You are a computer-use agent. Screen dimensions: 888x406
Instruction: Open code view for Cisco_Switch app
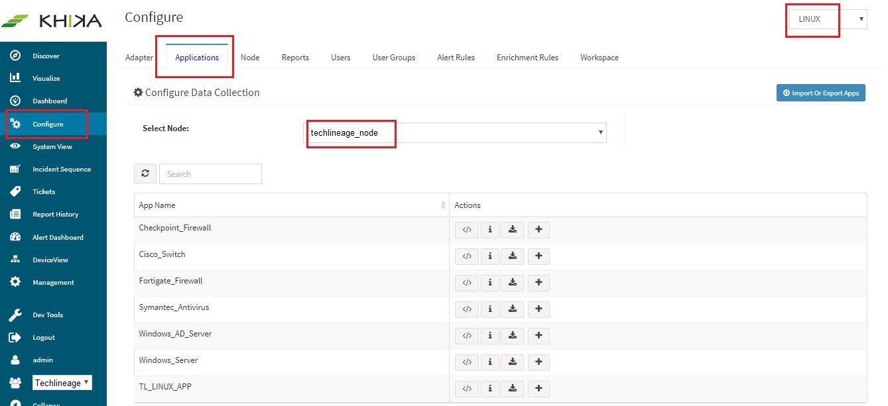pos(467,256)
